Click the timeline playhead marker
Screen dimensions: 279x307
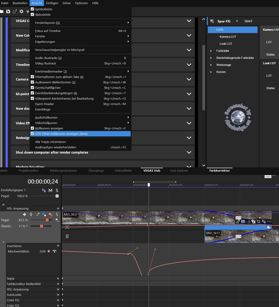149,185
